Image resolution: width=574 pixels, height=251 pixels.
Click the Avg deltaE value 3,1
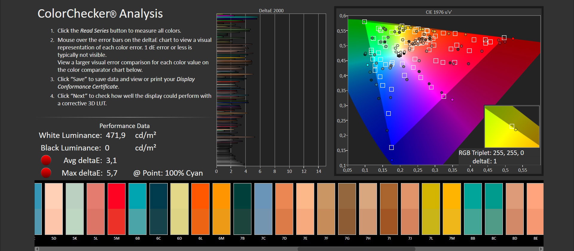click(x=111, y=160)
